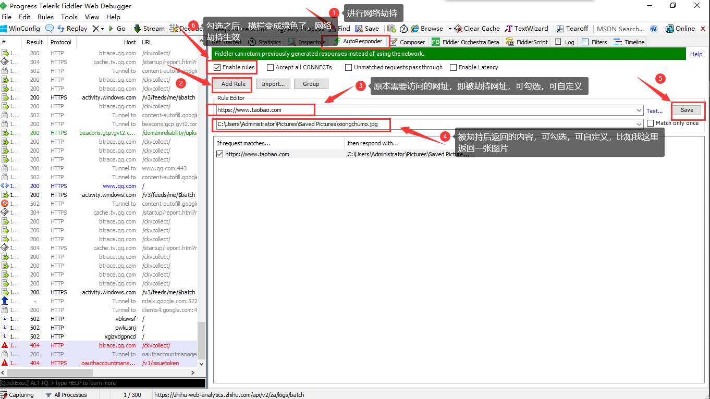The width and height of the screenshot is (710, 399).
Task: Click the Add Rule button
Action: 233,84
